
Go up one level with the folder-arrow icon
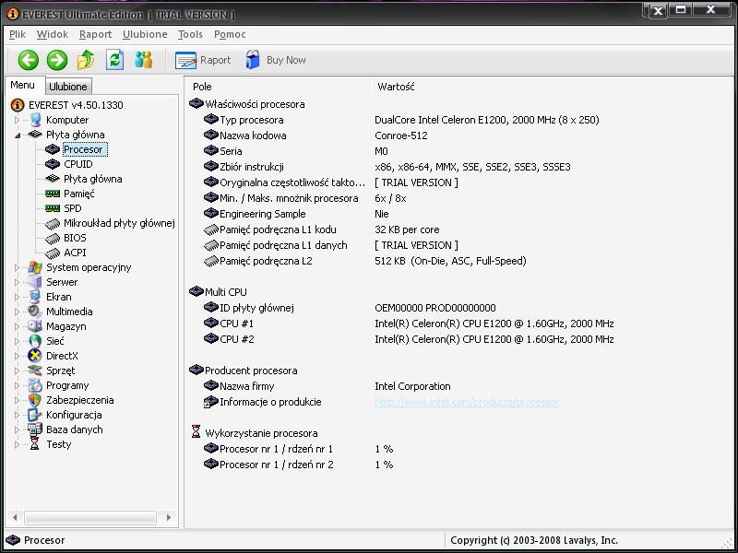tap(86, 60)
